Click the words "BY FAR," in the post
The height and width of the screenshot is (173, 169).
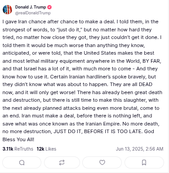[x=152, y=61]
